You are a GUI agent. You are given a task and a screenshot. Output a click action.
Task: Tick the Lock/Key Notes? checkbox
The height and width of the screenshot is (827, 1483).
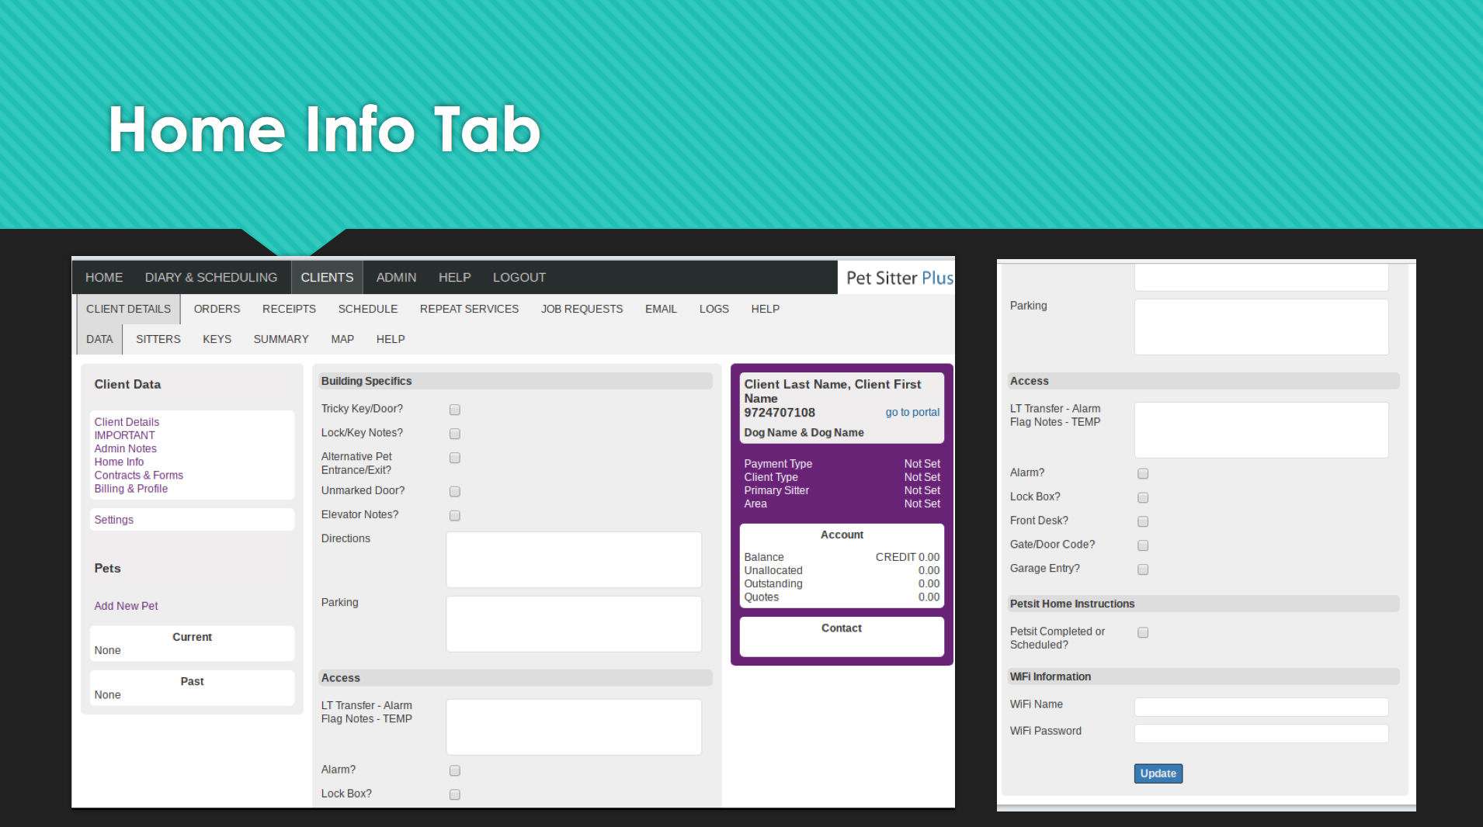[455, 434]
